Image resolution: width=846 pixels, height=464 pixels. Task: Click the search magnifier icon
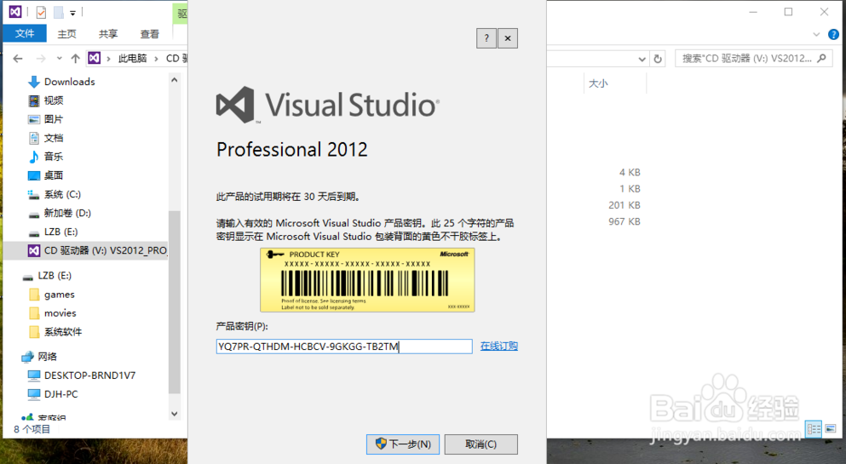tap(821, 58)
